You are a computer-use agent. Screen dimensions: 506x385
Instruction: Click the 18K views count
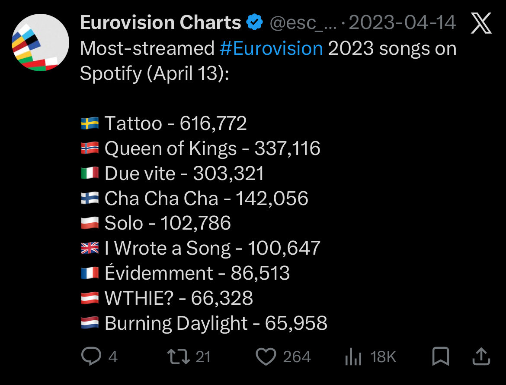click(x=383, y=357)
